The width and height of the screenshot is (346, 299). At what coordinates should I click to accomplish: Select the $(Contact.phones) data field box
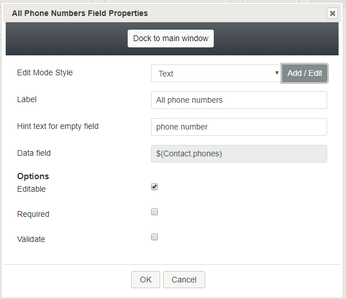coord(239,153)
